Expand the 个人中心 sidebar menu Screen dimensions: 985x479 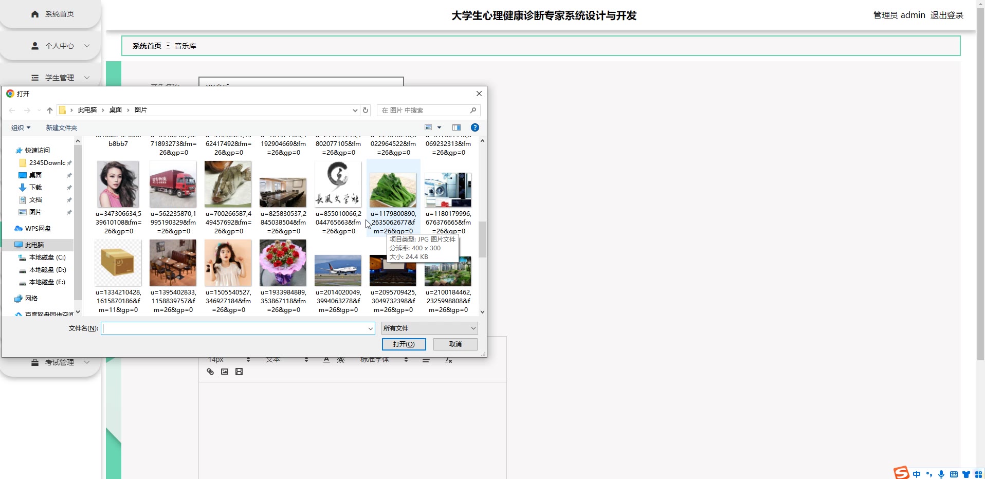coord(50,46)
